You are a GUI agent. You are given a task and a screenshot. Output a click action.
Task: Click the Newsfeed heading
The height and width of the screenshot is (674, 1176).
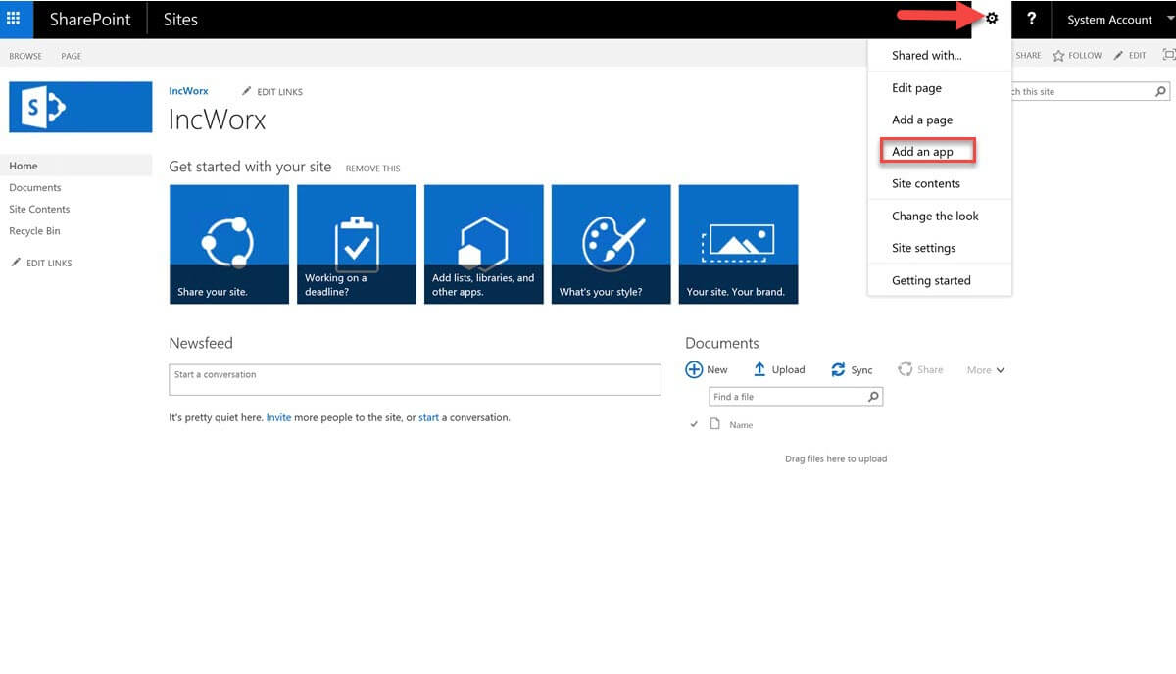201,343
